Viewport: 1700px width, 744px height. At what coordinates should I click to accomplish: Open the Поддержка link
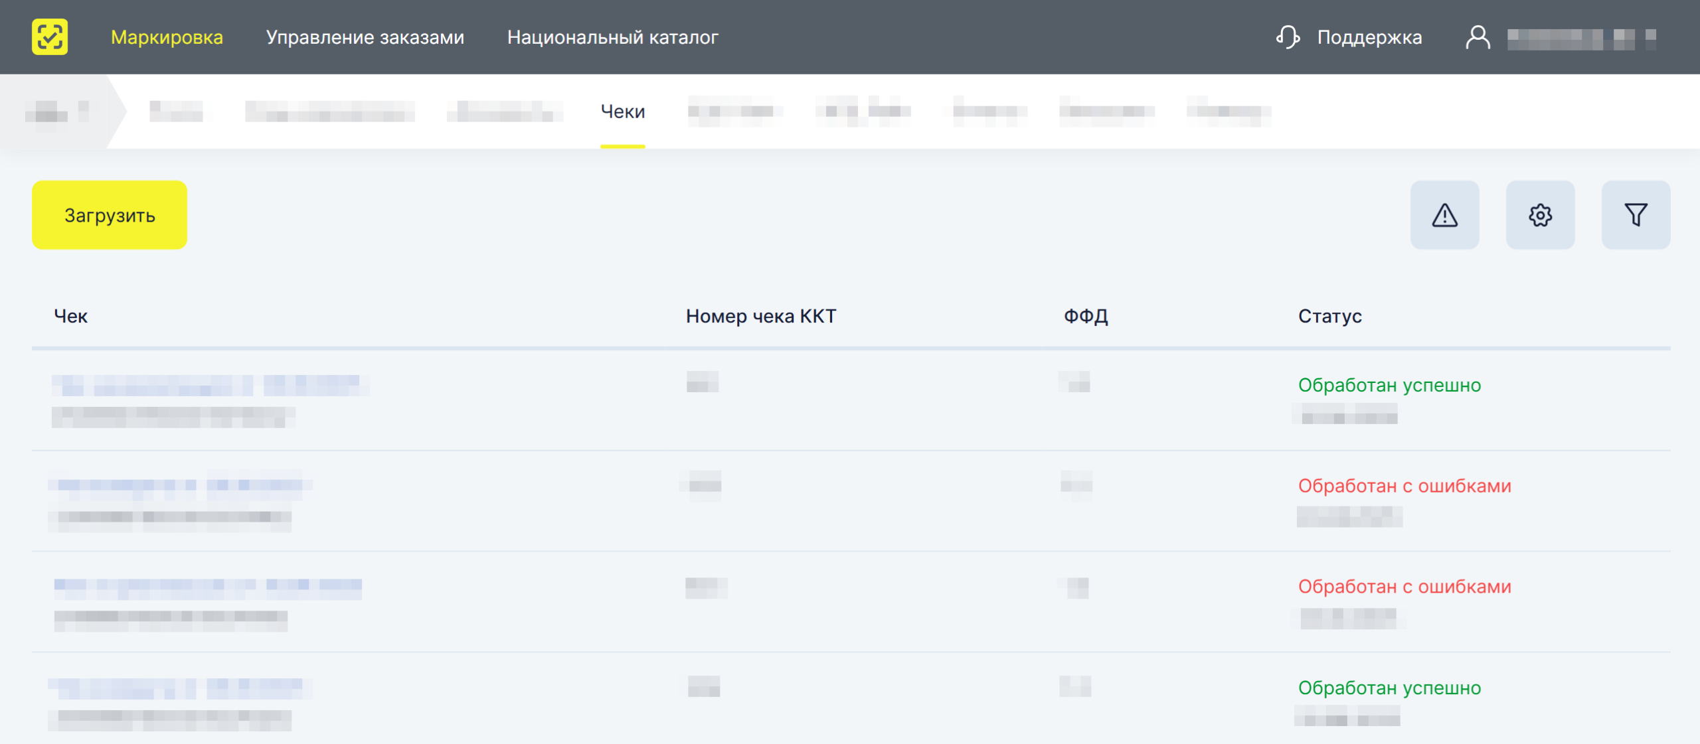pyautogui.click(x=1369, y=37)
